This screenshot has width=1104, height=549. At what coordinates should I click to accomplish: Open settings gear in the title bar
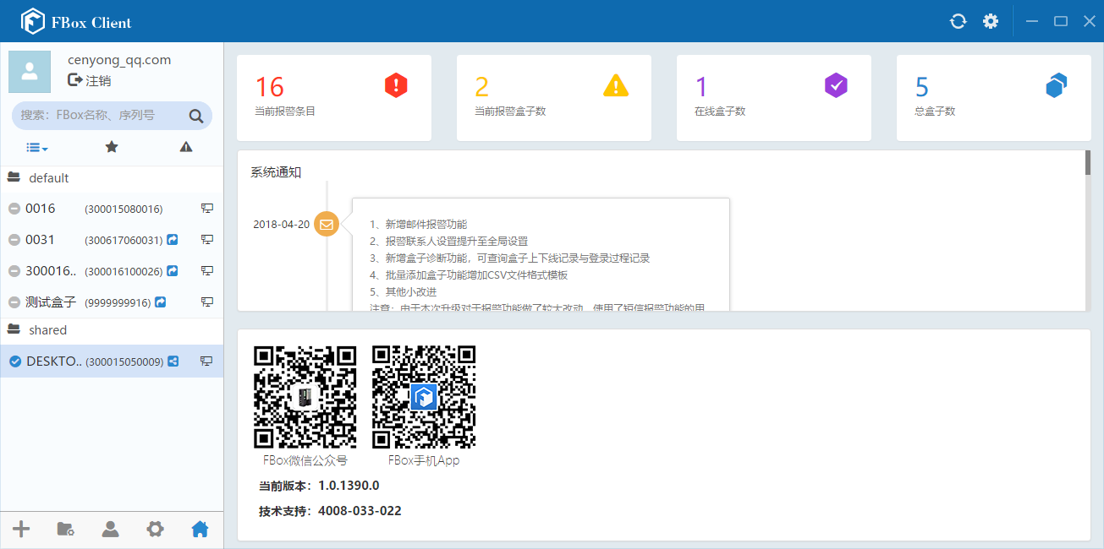coord(991,21)
